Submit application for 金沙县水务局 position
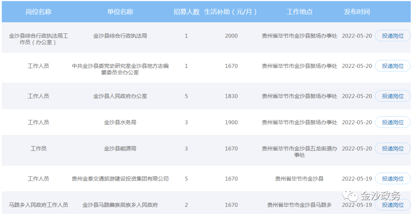 coord(393,122)
